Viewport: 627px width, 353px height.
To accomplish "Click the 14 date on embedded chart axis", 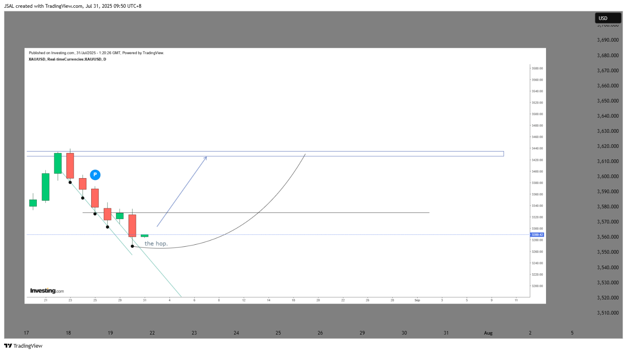I will tap(269, 300).
